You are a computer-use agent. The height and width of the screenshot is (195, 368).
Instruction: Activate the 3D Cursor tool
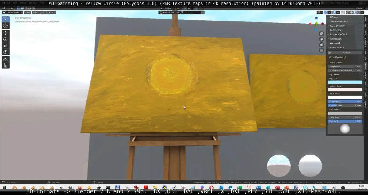pos(6,25)
